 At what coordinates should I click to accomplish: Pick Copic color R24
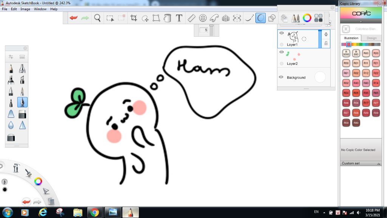(x=346, y=93)
